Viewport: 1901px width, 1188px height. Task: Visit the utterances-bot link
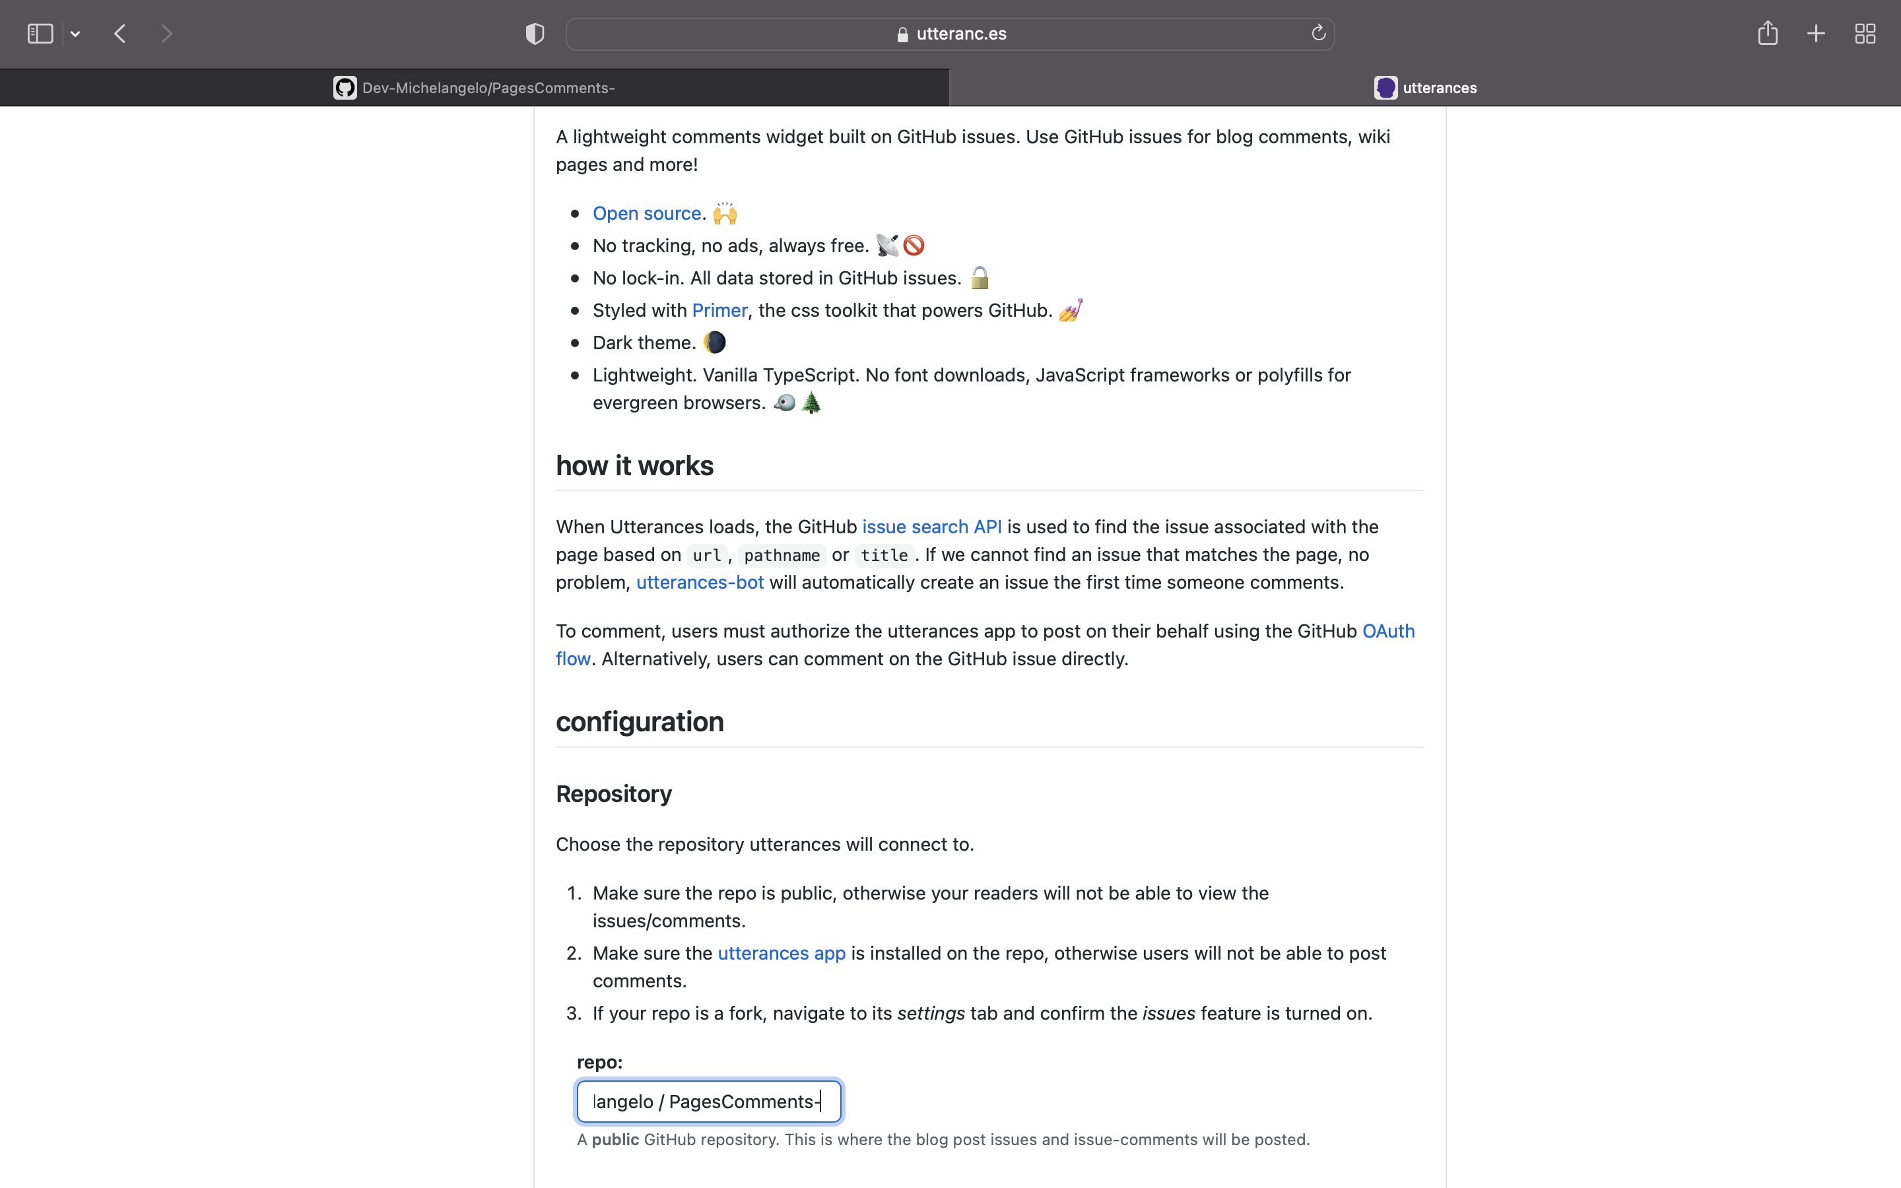point(699,582)
